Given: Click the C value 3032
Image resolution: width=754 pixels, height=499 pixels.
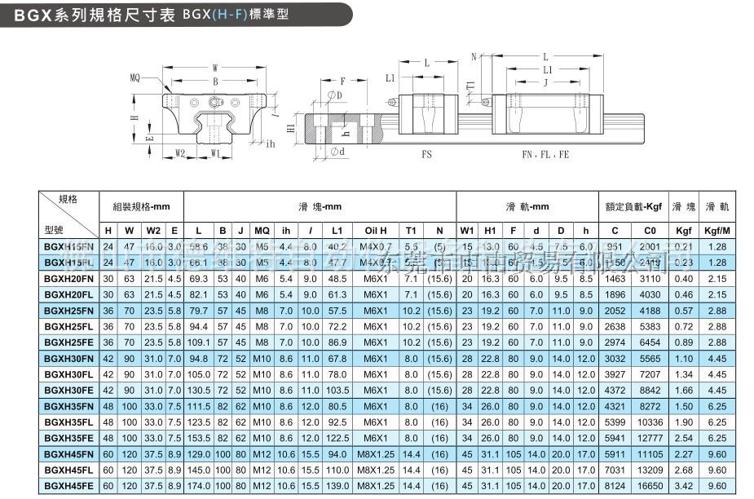Looking at the screenshot, I should point(615,359).
